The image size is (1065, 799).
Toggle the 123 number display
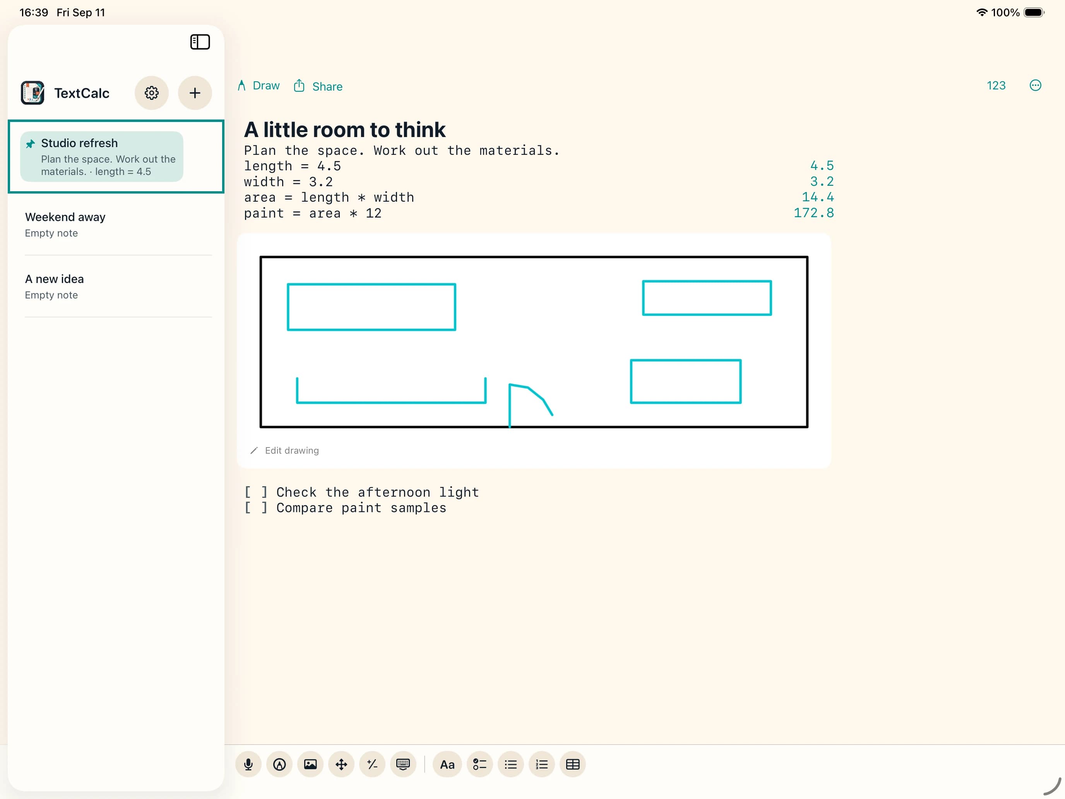tap(996, 86)
